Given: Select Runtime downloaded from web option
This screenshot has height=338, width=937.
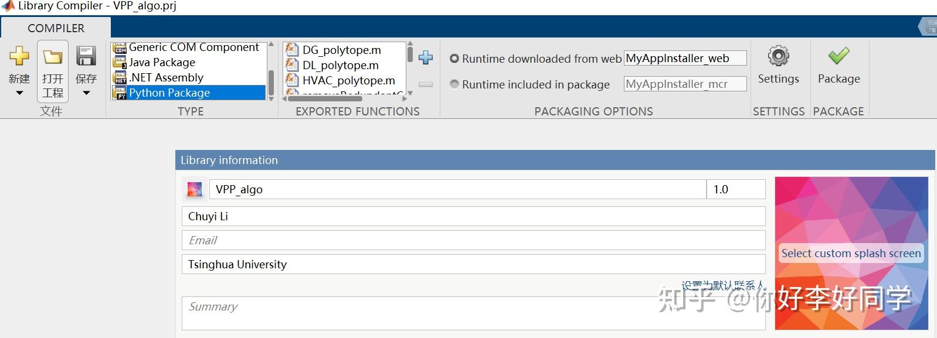Looking at the screenshot, I should [454, 59].
